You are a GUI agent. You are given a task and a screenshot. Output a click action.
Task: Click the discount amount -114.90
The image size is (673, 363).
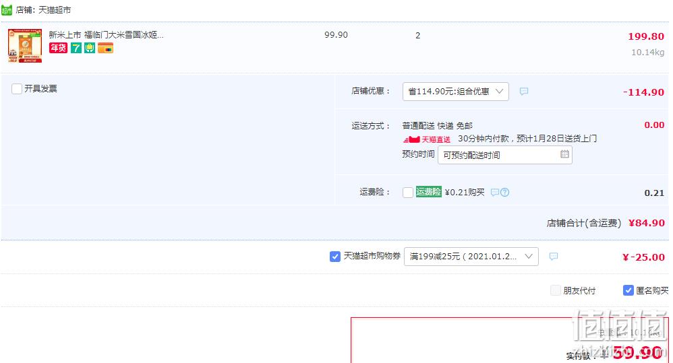pos(643,92)
